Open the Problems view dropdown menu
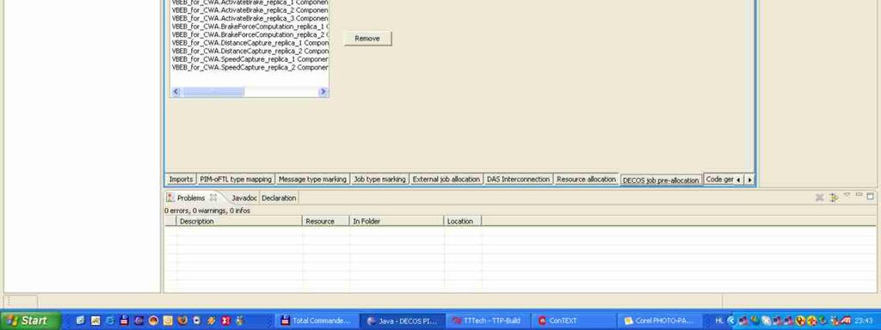This screenshot has width=881, height=330. pos(847,197)
